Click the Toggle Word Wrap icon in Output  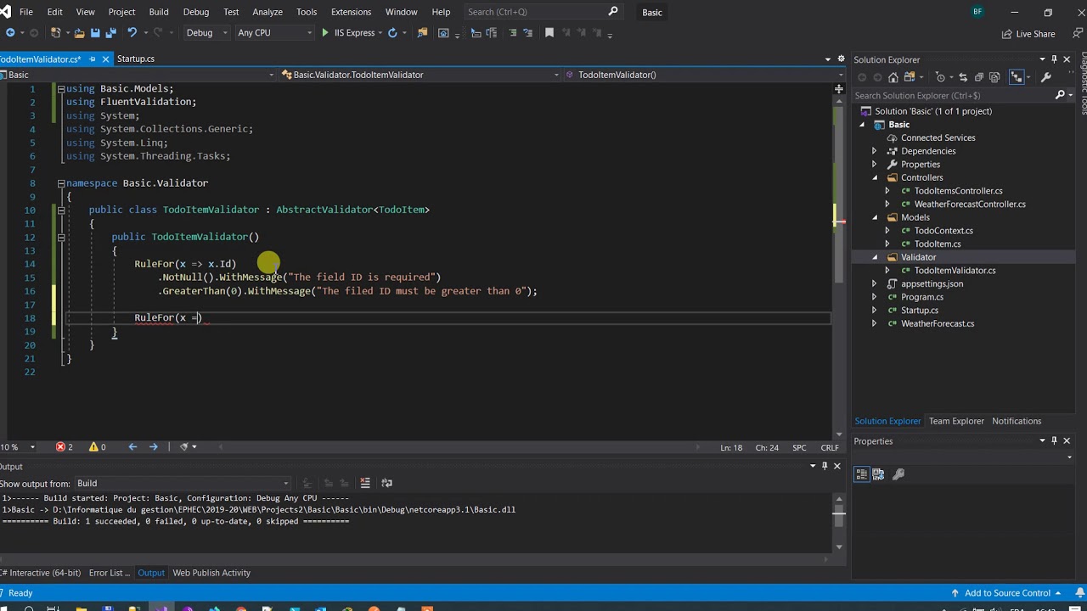(x=387, y=483)
